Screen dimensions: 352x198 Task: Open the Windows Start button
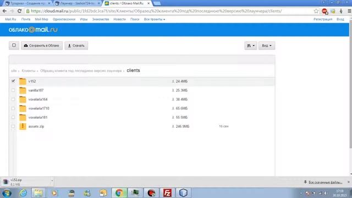click(x=7, y=193)
